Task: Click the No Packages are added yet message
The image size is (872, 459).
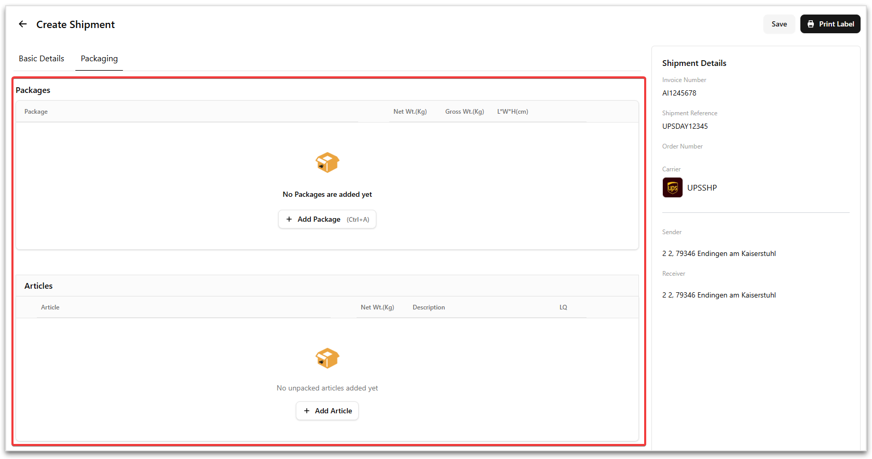Action: [x=327, y=194]
